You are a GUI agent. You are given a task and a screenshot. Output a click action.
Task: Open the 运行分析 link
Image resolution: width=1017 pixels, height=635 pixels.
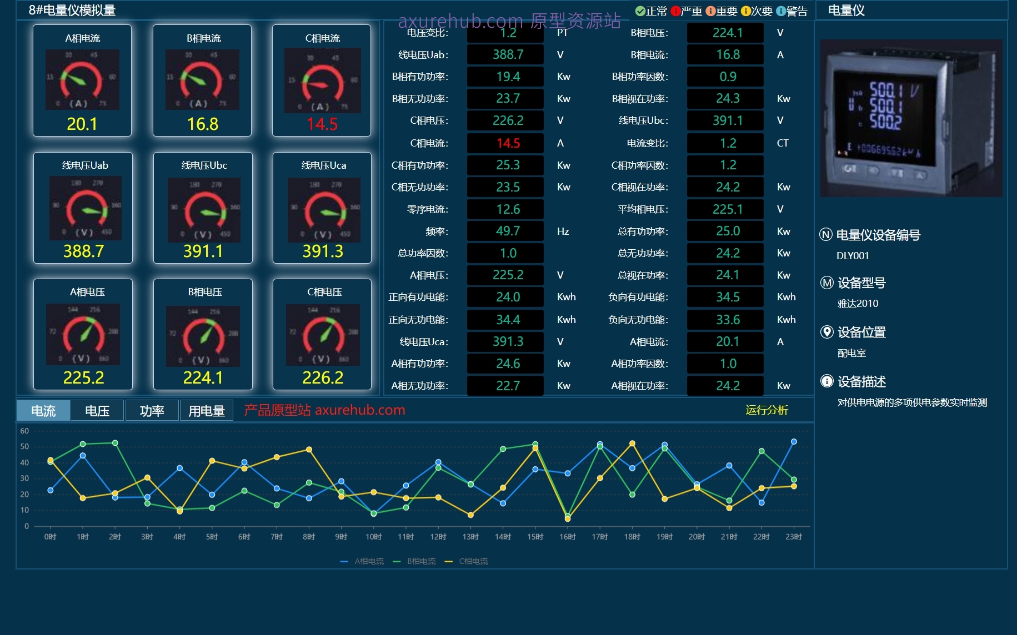coord(766,410)
